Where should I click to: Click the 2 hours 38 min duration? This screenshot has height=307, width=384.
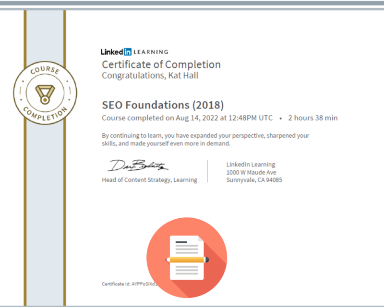click(313, 118)
